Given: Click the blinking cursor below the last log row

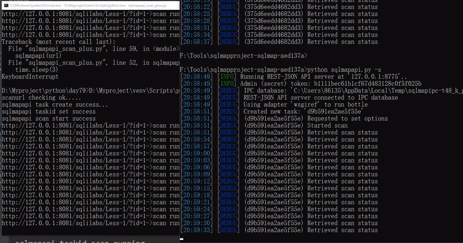Looking at the screenshot, I should (x=182, y=239).
